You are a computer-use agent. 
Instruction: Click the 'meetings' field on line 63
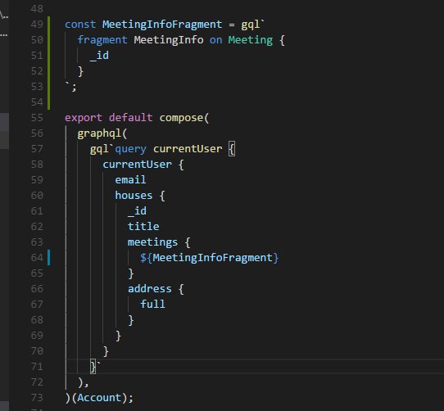click(152, 242)
